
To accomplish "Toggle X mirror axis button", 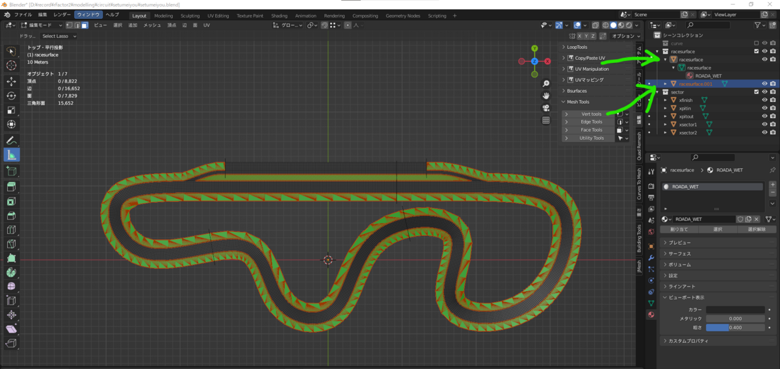I will 578,36.
